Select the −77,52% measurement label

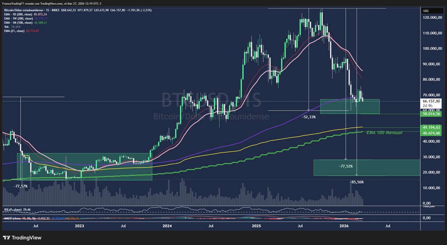pyautogui.click(x=345, y=166)
